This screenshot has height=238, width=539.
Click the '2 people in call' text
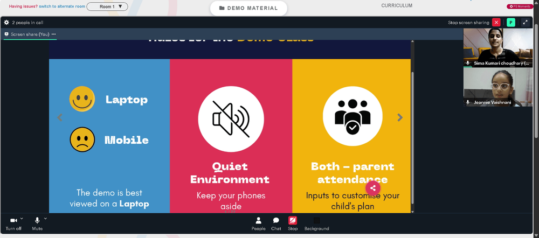coord(27,23)
